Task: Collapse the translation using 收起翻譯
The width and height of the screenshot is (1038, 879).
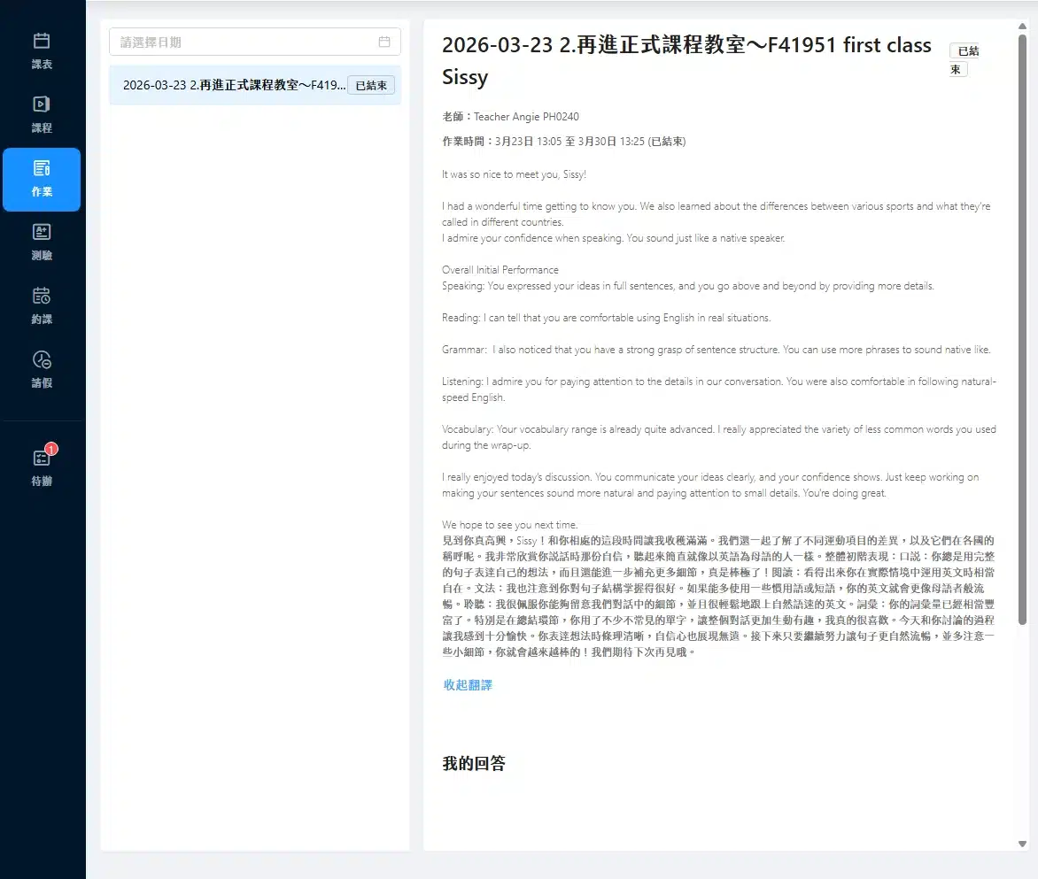Action: (x=467, y=684)
